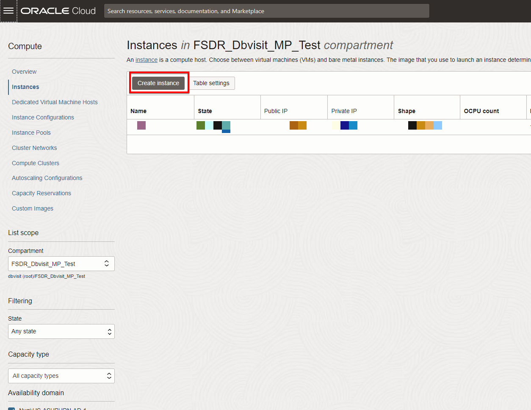Sort table by Name column header

point(138,111)
